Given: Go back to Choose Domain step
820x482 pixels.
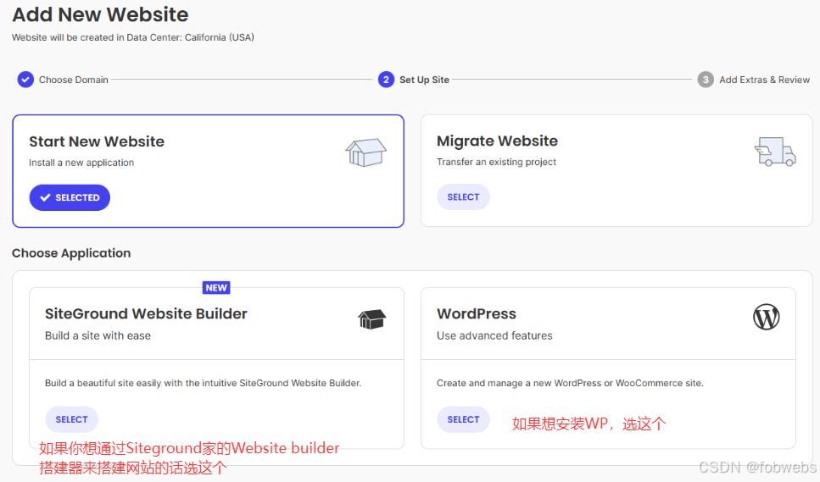Looking at the screenshot, I should (74, 80).
